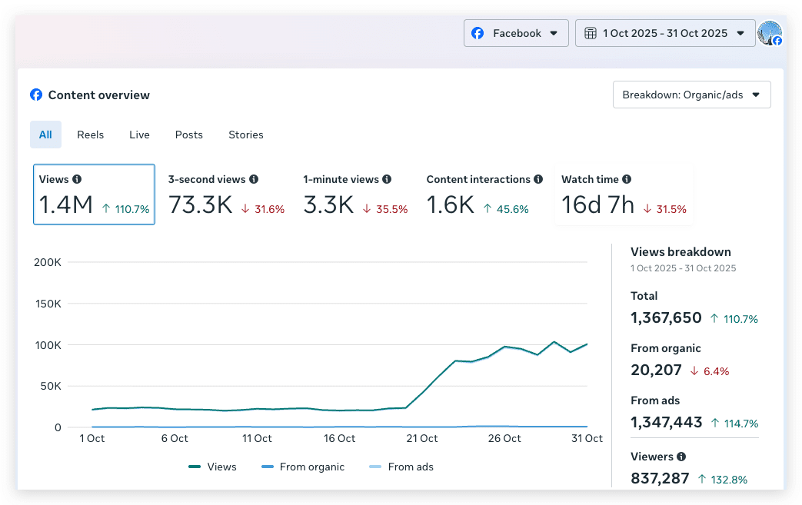Open the profile avatar menu

770,33
